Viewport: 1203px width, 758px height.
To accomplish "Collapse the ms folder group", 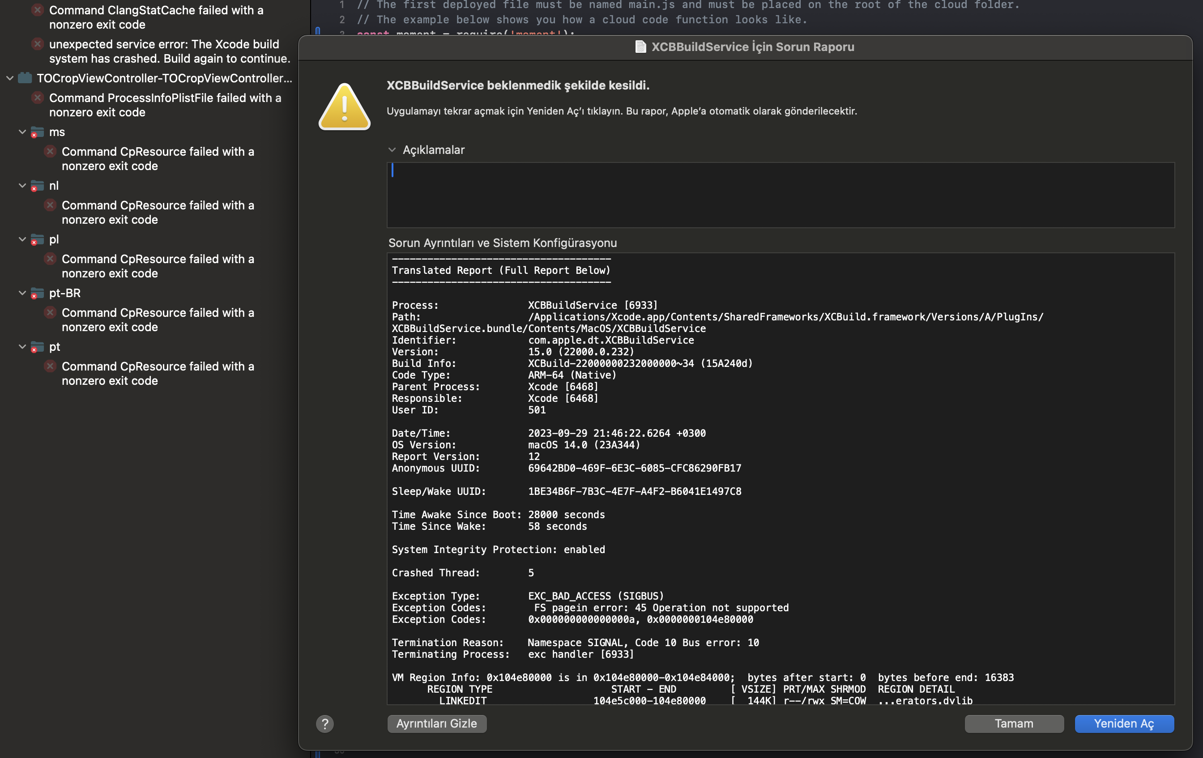I will tap(22, 132).
